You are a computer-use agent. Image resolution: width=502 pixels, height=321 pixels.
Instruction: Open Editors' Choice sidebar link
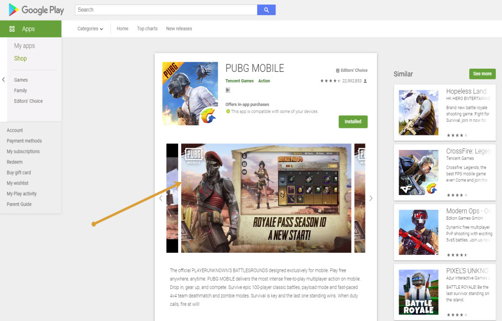28,101
